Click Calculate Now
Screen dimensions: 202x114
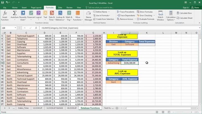184,13
